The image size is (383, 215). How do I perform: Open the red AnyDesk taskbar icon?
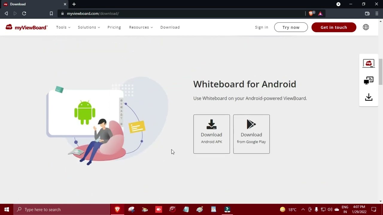(x=159, y=209)
